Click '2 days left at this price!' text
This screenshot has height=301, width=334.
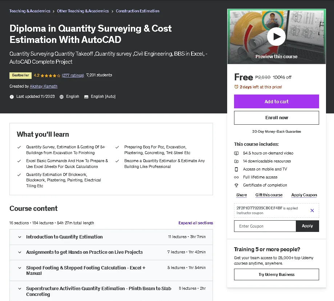pos(261,87)
